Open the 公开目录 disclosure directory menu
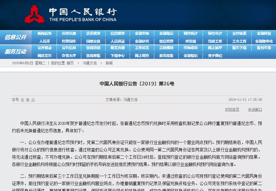The height and width of the screenshot is (191, 276). pyautogui.click(x=44, y=48)
